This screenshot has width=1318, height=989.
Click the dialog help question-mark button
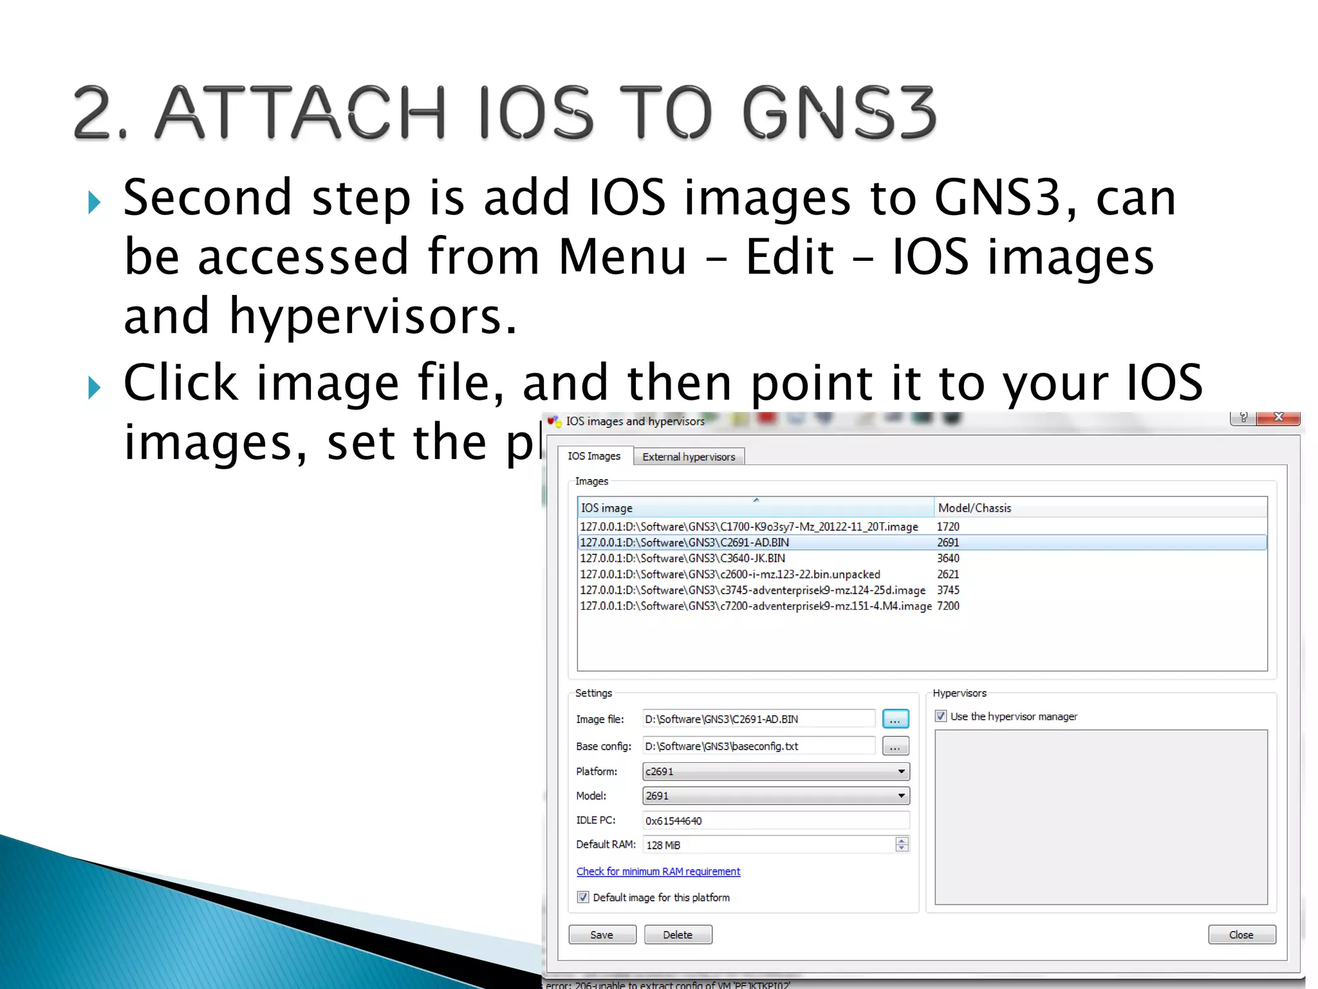1243,418
